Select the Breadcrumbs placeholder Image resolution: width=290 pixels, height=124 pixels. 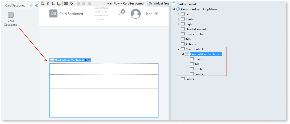(x=194, y=34)
